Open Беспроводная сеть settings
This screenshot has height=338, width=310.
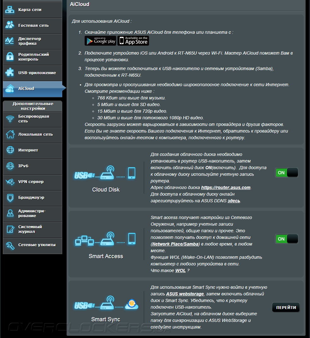33,119
